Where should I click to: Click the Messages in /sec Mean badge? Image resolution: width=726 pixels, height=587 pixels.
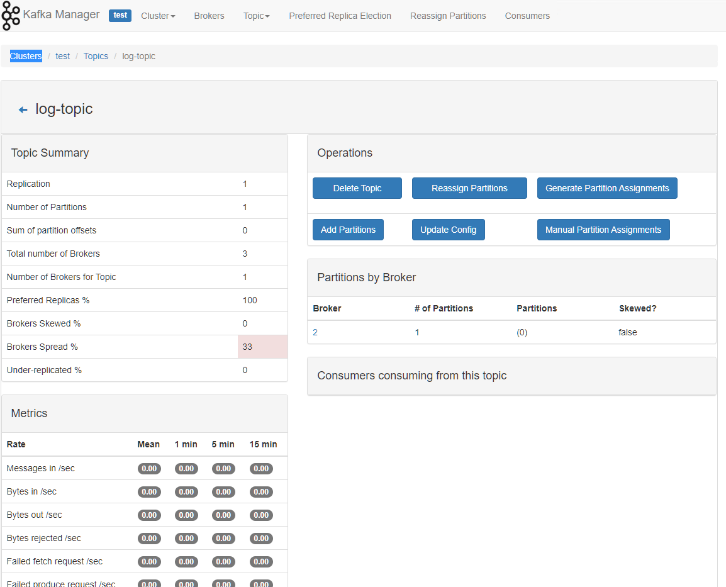149,469
